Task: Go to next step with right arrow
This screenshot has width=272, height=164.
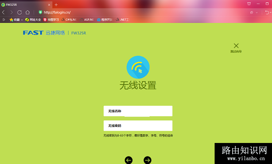Action: (147, 160)
